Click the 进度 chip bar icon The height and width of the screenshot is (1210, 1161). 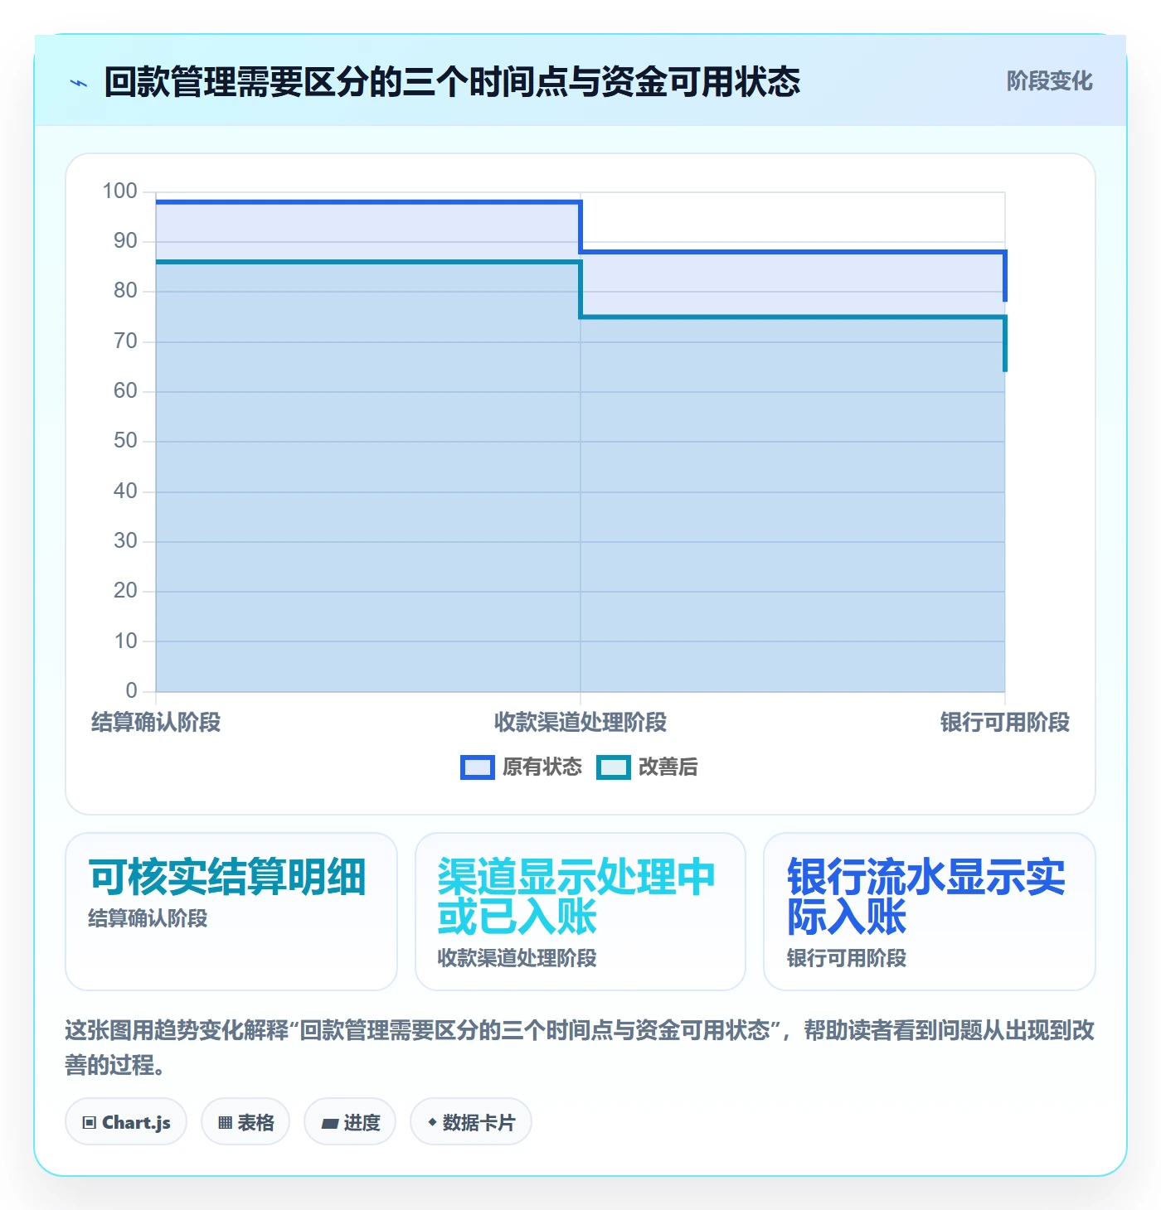[x=330, y=1124]
